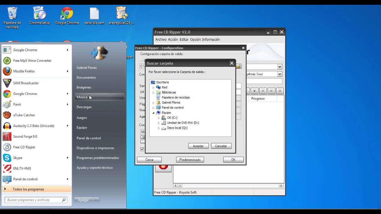Open the Opción menu

195,40
